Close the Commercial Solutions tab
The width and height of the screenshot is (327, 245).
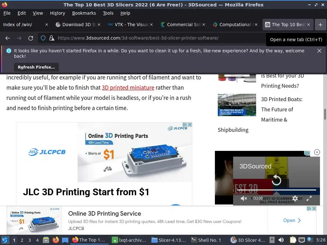click(204, 25)
